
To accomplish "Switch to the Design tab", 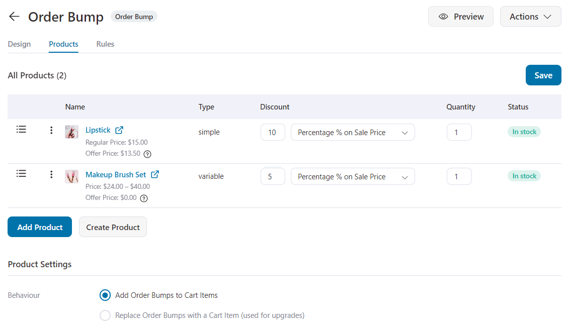I will (x=19, y=44).
